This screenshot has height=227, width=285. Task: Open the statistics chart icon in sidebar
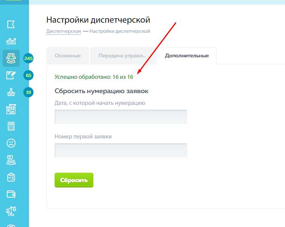(11, 41)
